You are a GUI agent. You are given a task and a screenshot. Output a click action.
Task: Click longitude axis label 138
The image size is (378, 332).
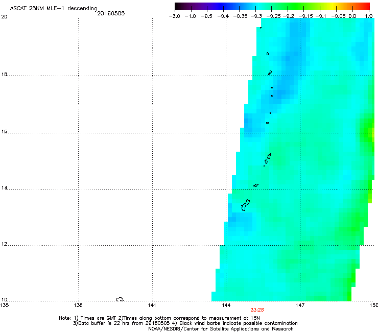(78, 305)
